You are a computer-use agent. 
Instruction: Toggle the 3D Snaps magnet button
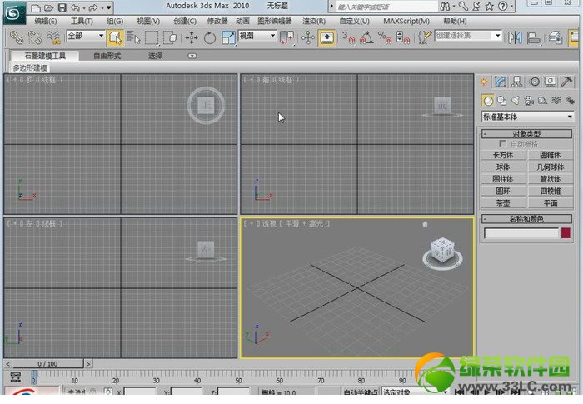348,37
